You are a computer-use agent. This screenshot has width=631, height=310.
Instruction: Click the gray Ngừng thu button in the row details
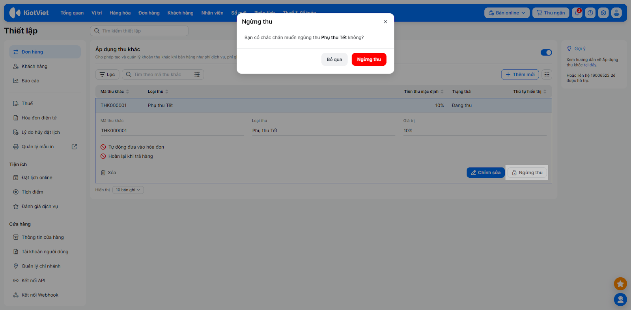tap(527, 173)
